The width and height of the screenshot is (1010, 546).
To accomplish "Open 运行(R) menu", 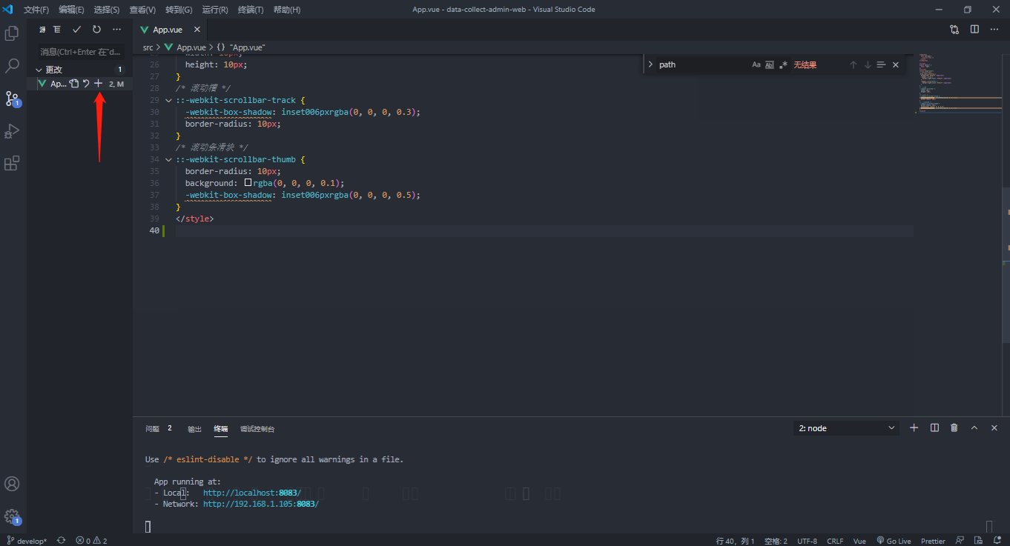I will (215, 10).
